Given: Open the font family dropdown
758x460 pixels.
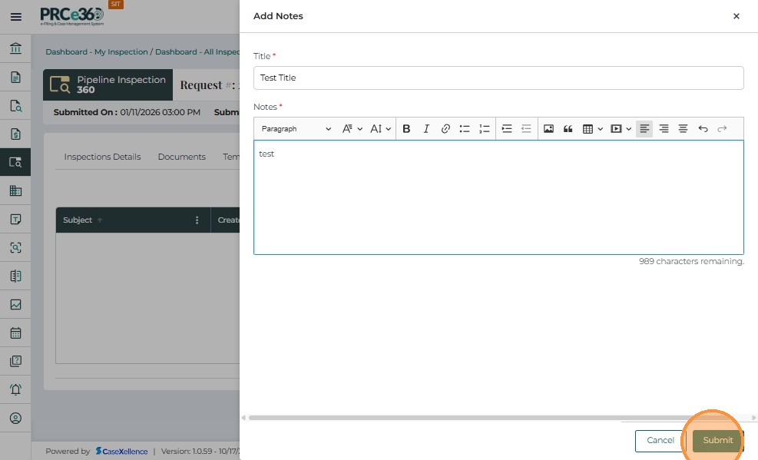Looking at the screenshot, I should (x=352, y=128).
